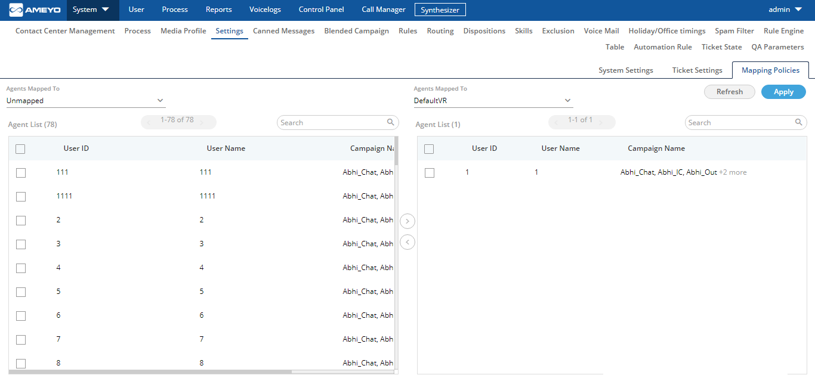Image resolution: width=815 pixels, height=378 pixels.
Task: Go to next page in left agent list
Action: pos(202,122)
